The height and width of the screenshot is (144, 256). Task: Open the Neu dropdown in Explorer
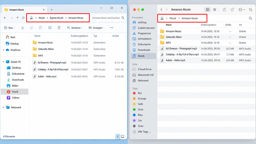(x=10, y=28)
